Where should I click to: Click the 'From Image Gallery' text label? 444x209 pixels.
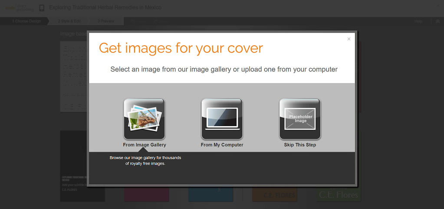click(144, 145)
